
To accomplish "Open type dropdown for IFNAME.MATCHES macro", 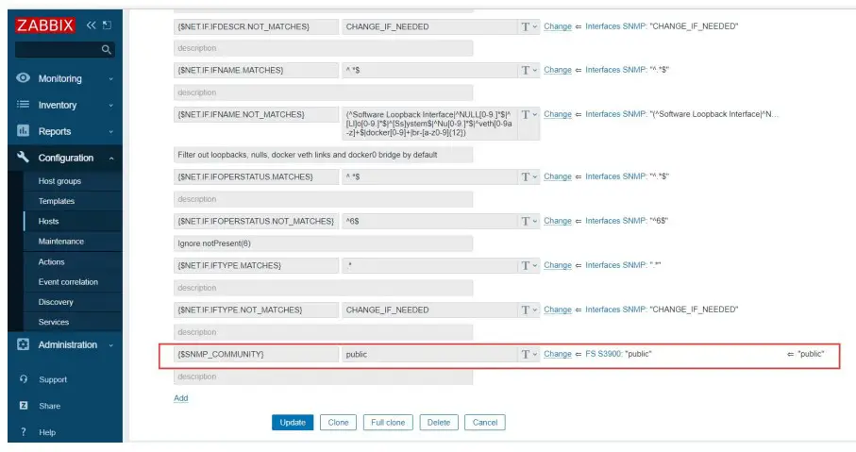I will coord(529,71).
